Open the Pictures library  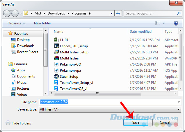tap(23, 88)
